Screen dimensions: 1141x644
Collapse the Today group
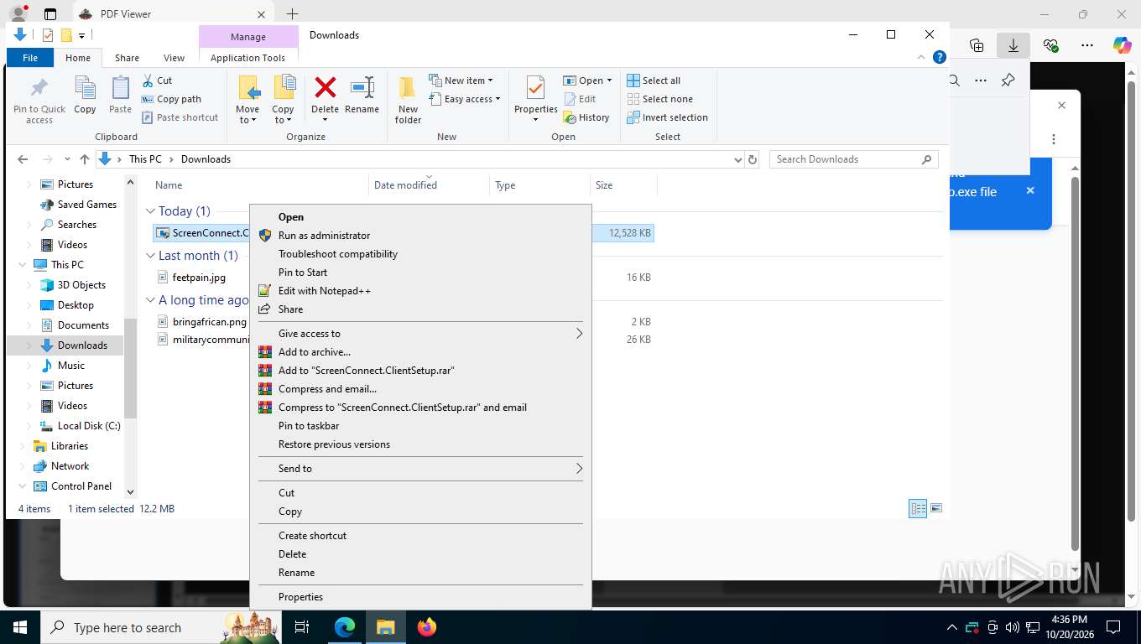click(x=151, y=211)
